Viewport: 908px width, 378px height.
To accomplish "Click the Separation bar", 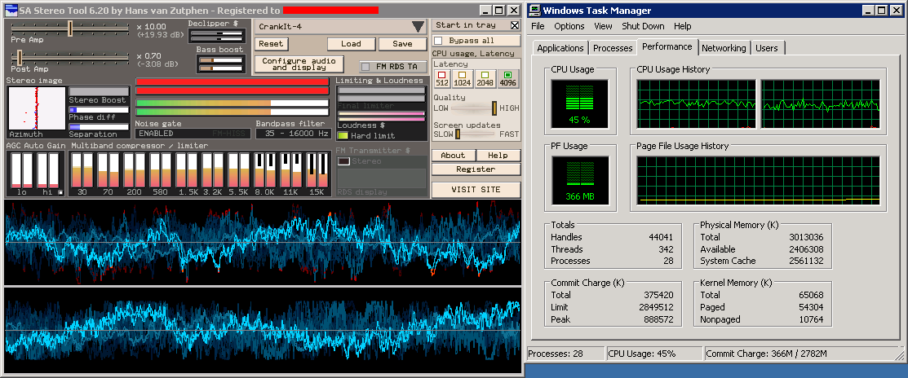I will pyautogui.click(x=99, y=127).
